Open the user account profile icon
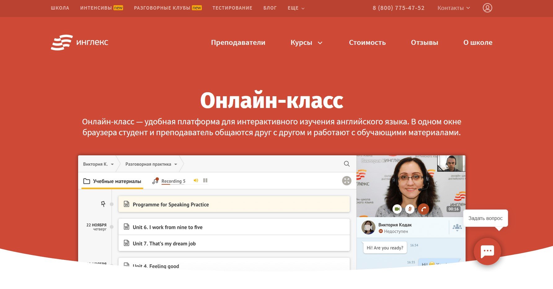The height and width of the screenshot is (289, 553). pyautogui.click(x=487, y=8)
